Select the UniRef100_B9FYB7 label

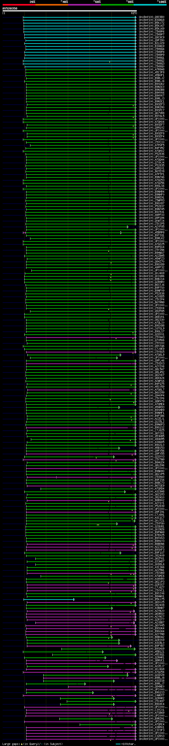click(x=152, y=646)
